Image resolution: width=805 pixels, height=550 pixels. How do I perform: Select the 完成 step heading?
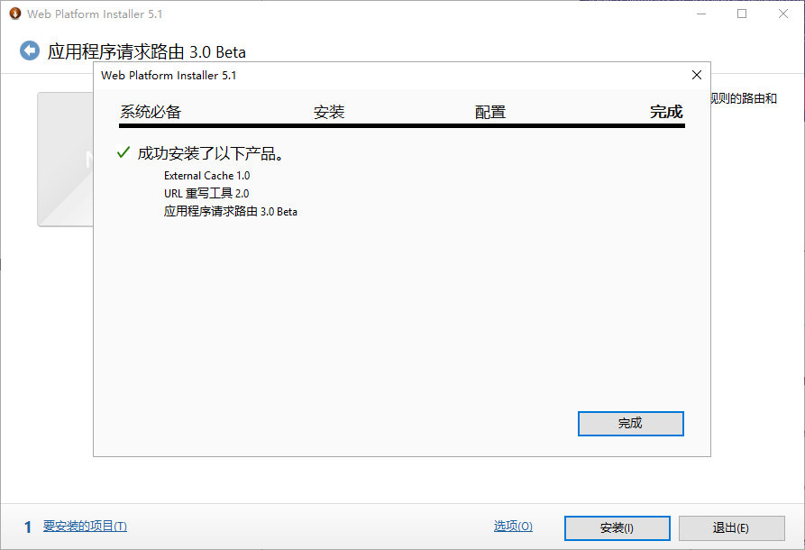[666, 112]
